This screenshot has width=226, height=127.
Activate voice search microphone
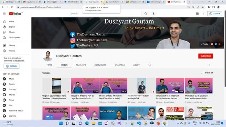pyautogui.click(x=154, y=13)
